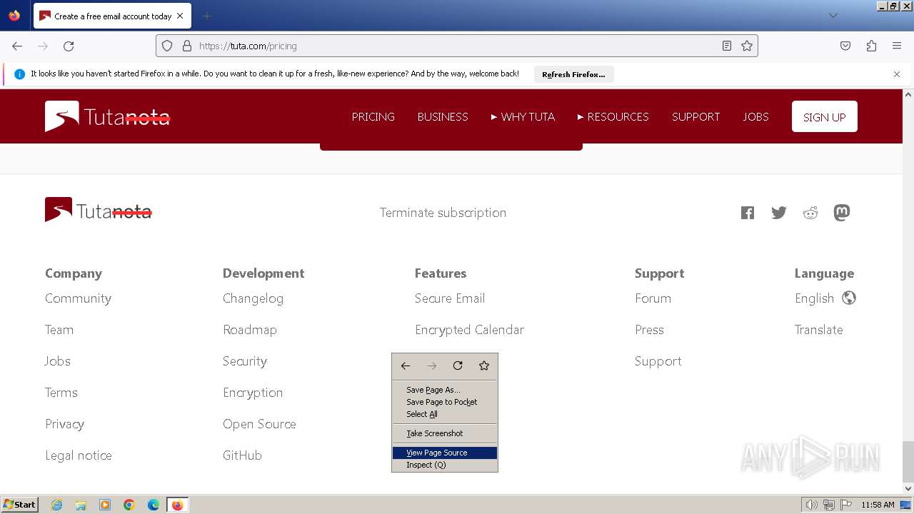Close the Create a free email account tab

180,16
